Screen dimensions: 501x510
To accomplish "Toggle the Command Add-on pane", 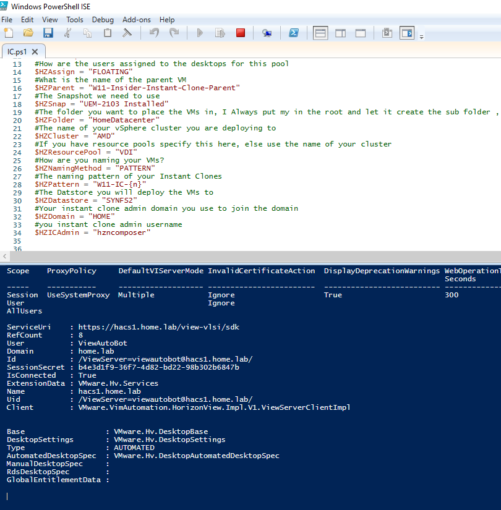I will [407, 33].
